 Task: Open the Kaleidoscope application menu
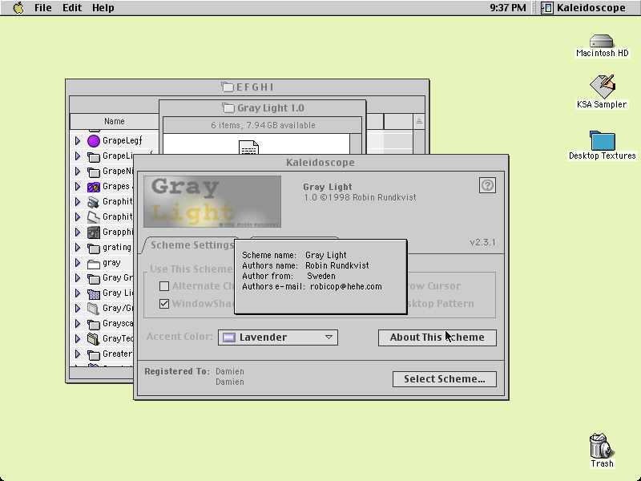click(x=583, y=8)
